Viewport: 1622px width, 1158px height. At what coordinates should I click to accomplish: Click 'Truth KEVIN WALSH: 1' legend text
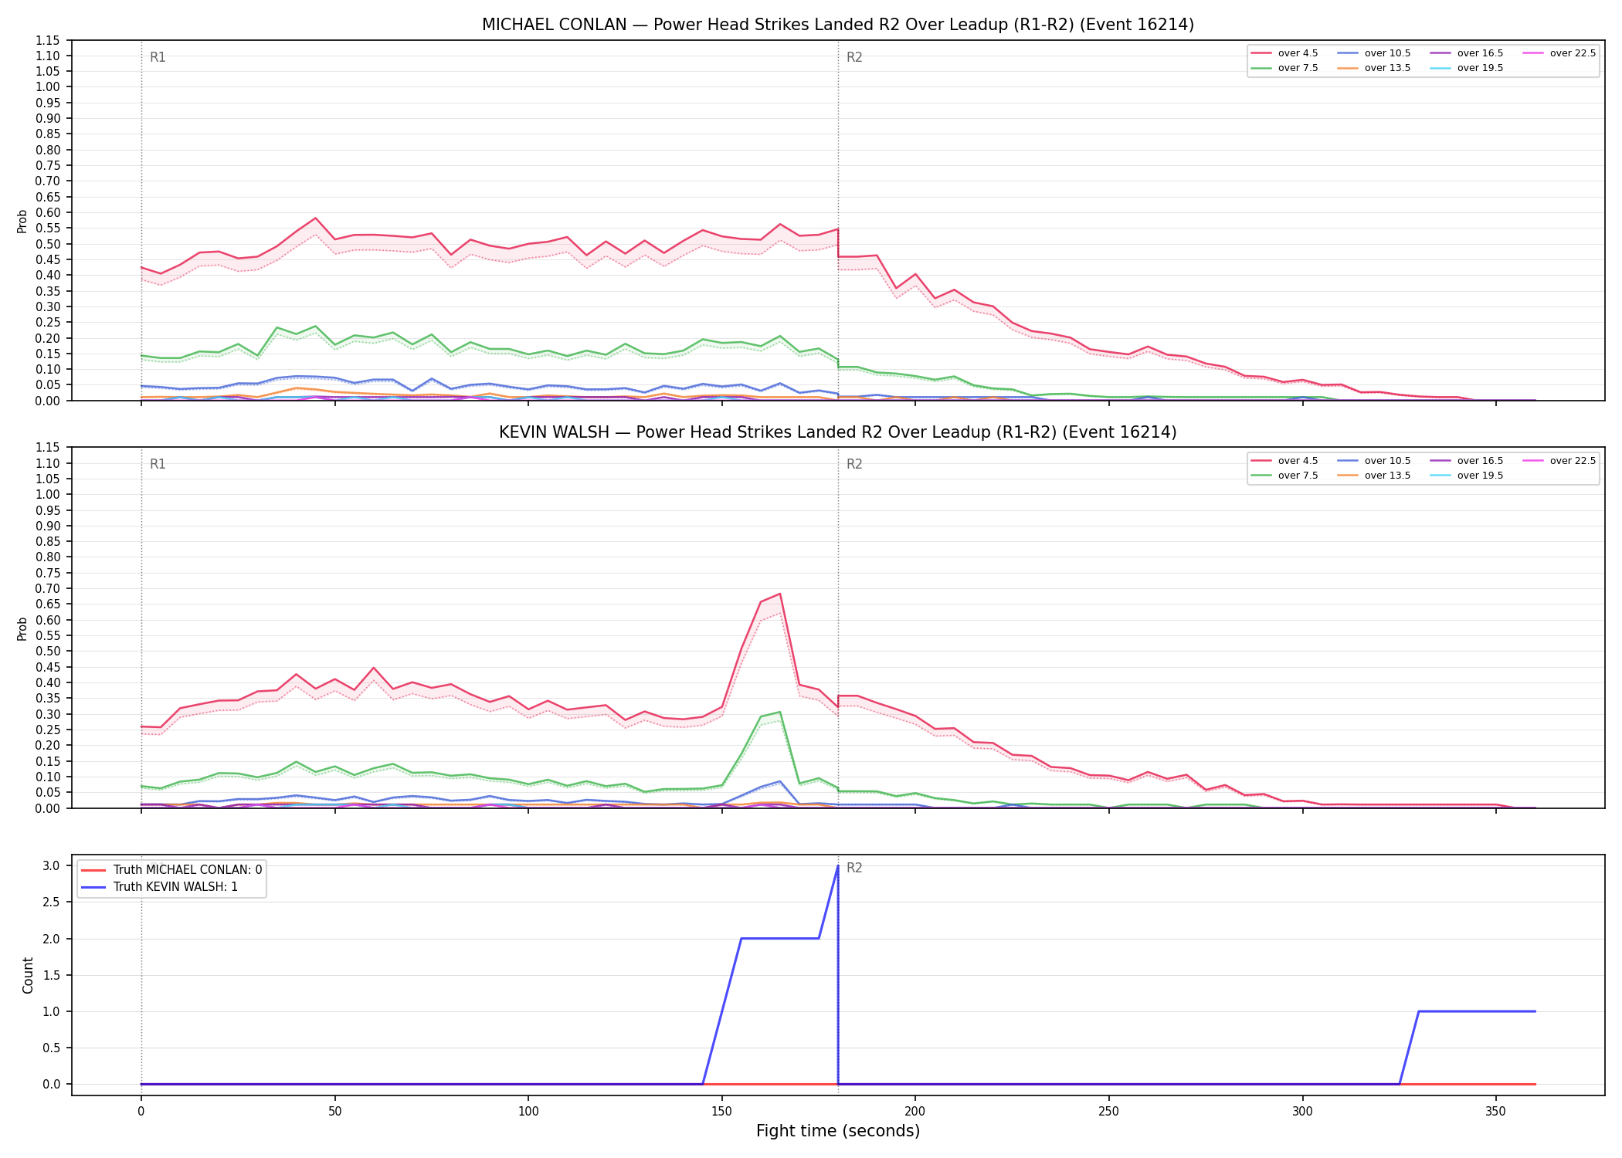tap(175, 887)
